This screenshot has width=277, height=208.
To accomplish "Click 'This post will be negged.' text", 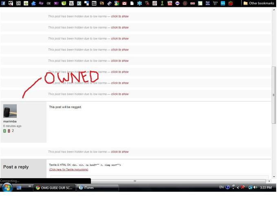I will click(x=65, y=107).
